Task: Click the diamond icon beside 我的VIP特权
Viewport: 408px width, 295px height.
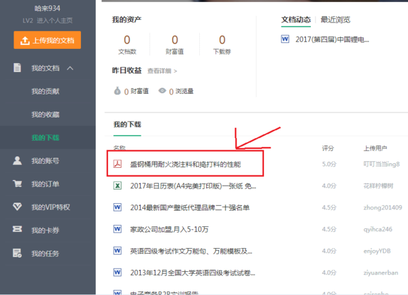Action: coord(17,207)
